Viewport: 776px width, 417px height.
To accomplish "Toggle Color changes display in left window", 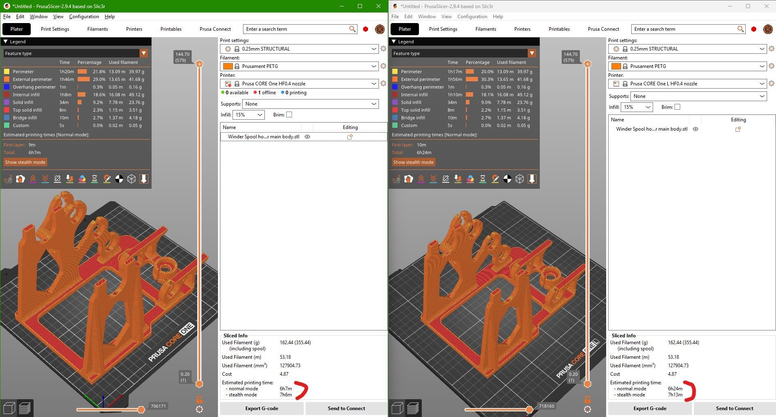I will pos(82,179).
